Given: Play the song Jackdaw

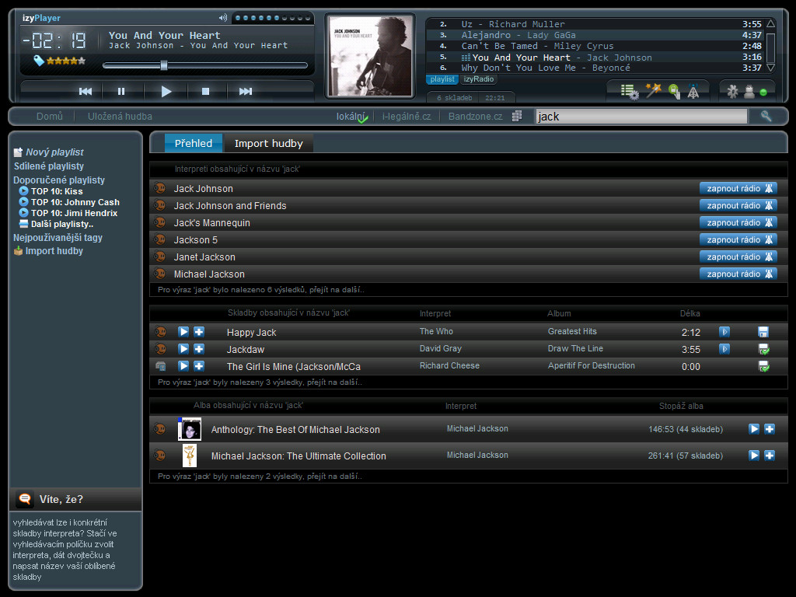Looking at the screenshot, I should [183, 349].
